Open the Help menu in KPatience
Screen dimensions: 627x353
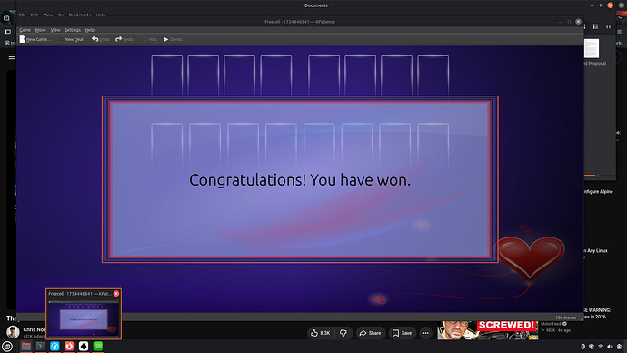click(x=90, y=30)
